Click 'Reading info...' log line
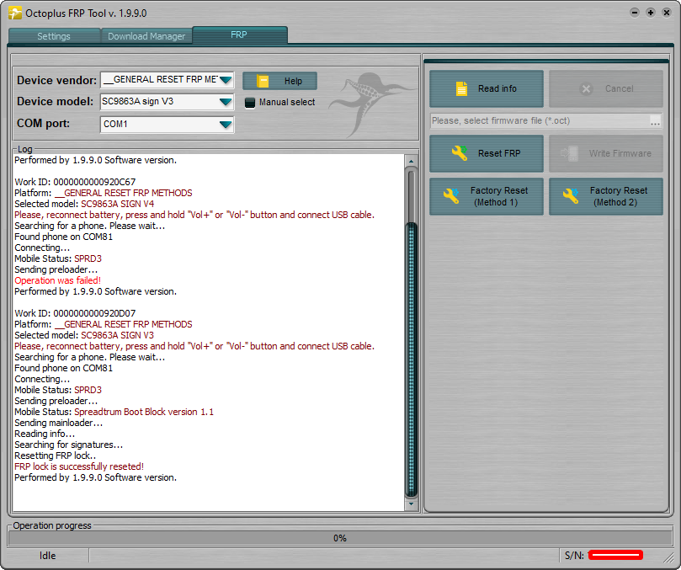Viewport: 681px width, 570px height. pos(45,434)
